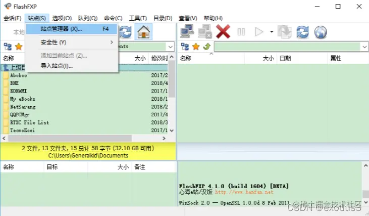
Task: Click the remote favorites star icon
Action: point(196,47)
